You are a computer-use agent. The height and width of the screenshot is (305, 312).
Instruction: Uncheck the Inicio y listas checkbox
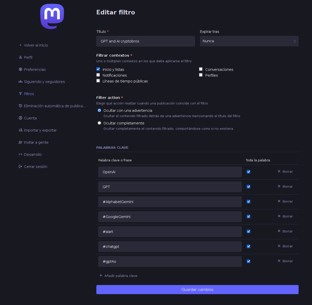point(98,69)
